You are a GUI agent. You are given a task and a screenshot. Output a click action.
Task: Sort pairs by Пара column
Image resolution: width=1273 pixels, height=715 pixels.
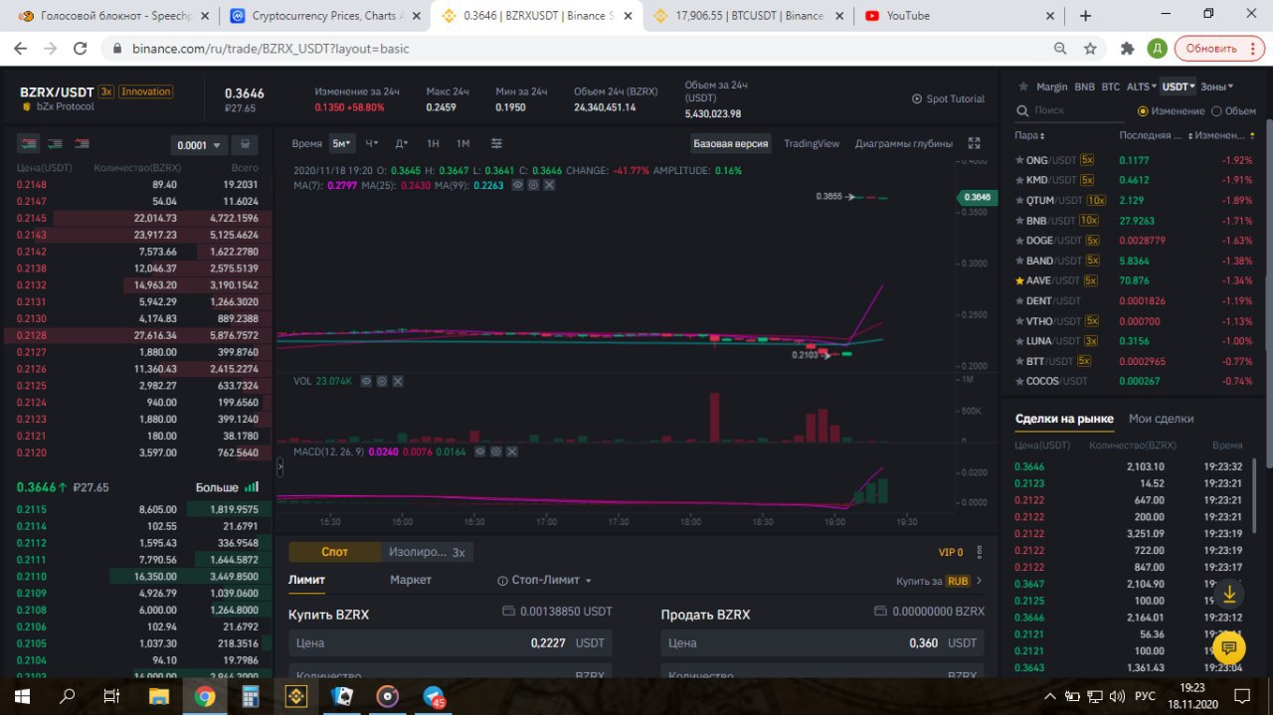point(1029,135)
